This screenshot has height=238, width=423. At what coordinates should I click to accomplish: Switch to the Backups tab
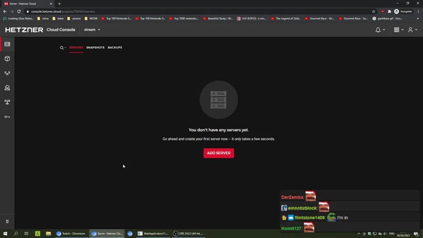pos(115,48)
